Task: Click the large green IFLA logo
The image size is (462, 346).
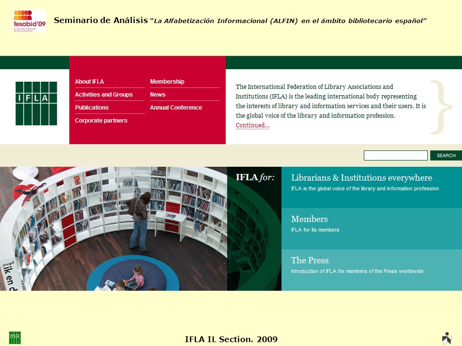Action: [36, 104]
